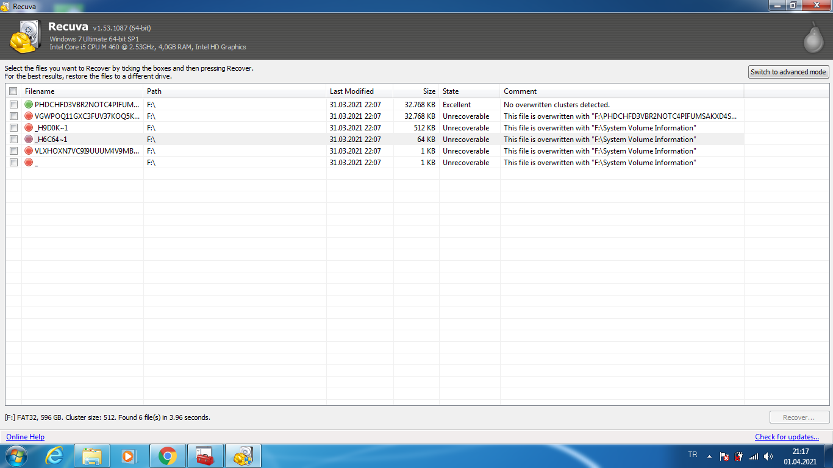
Task: Open the red toolbox app on the taskbar
Action: 206,456
